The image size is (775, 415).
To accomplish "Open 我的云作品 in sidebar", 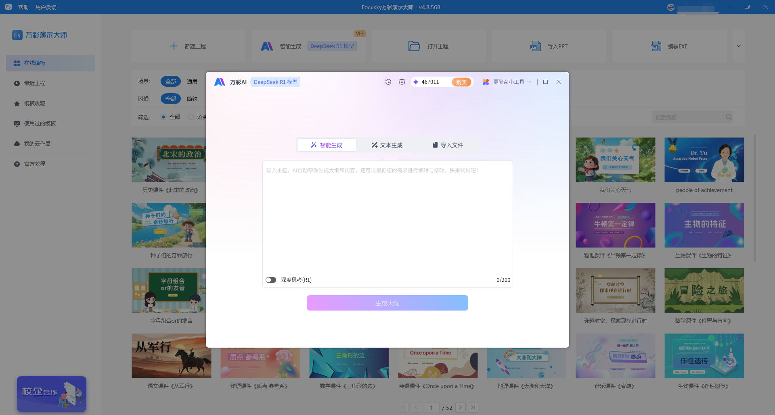I will [x=50, y=144].
